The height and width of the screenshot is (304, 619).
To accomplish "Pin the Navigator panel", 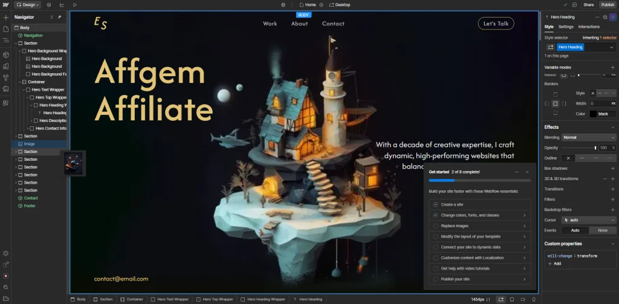I will tap(60, 18).
